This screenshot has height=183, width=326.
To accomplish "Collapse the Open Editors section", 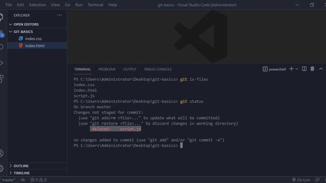I will tap(10, 24).
